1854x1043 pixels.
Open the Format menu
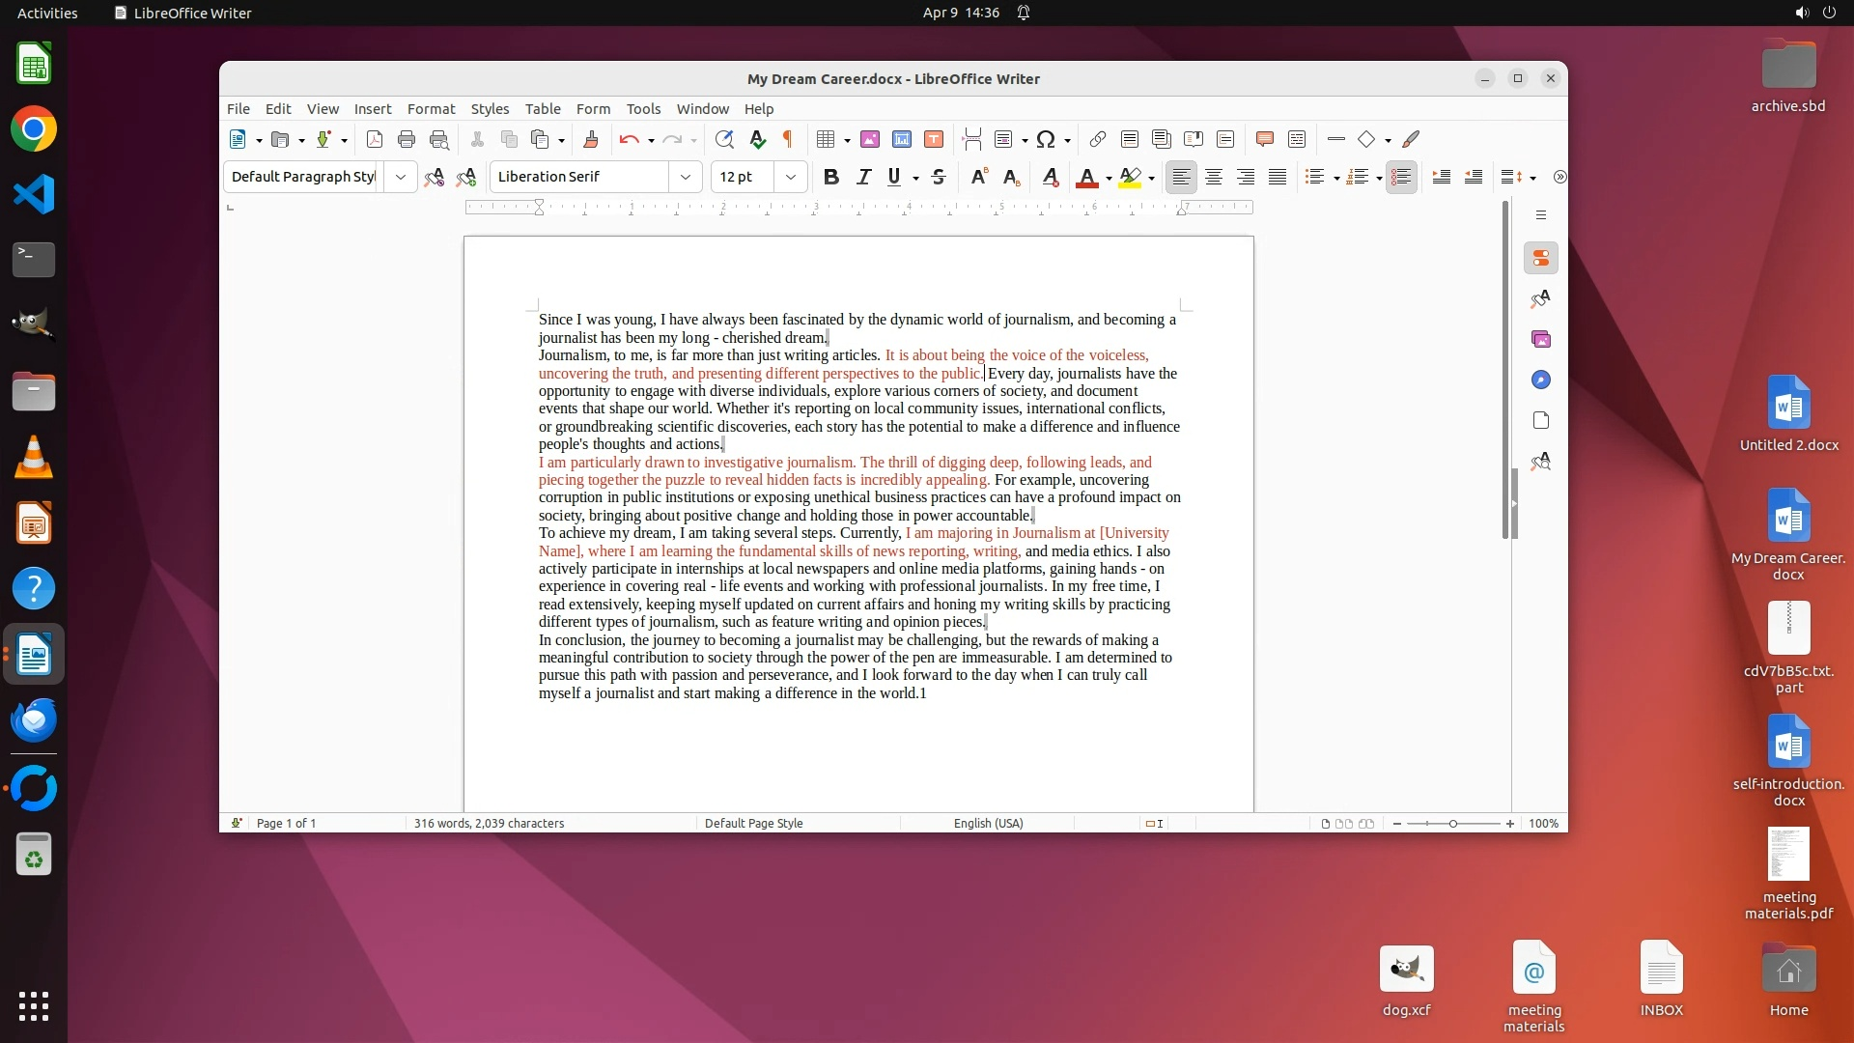(x=431, y=108)
